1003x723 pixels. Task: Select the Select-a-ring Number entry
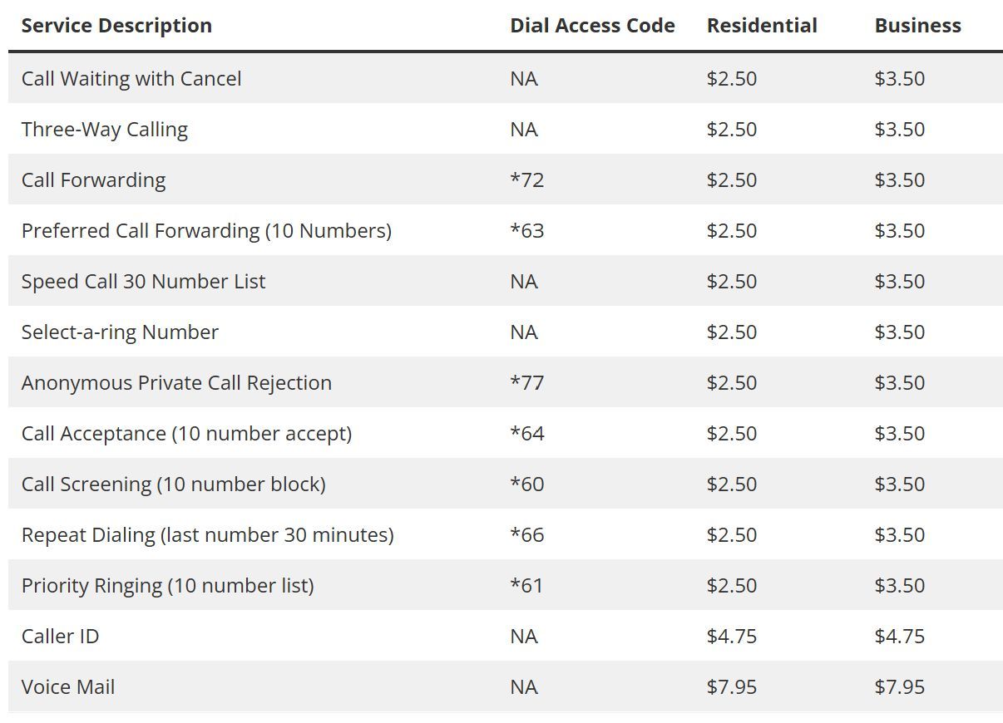point(120,332)
